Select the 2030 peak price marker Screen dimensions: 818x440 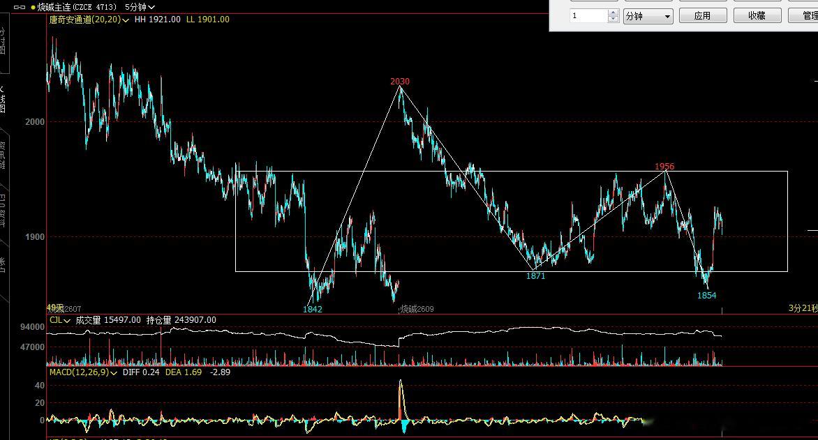[400, 82]
